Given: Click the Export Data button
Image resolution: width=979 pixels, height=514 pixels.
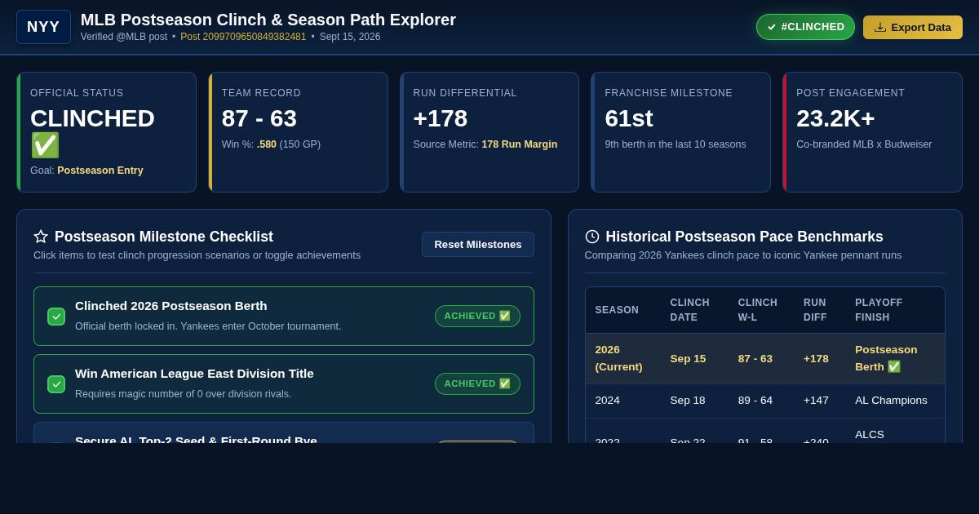Looking at the screenshot, I should tap(913, 27).
